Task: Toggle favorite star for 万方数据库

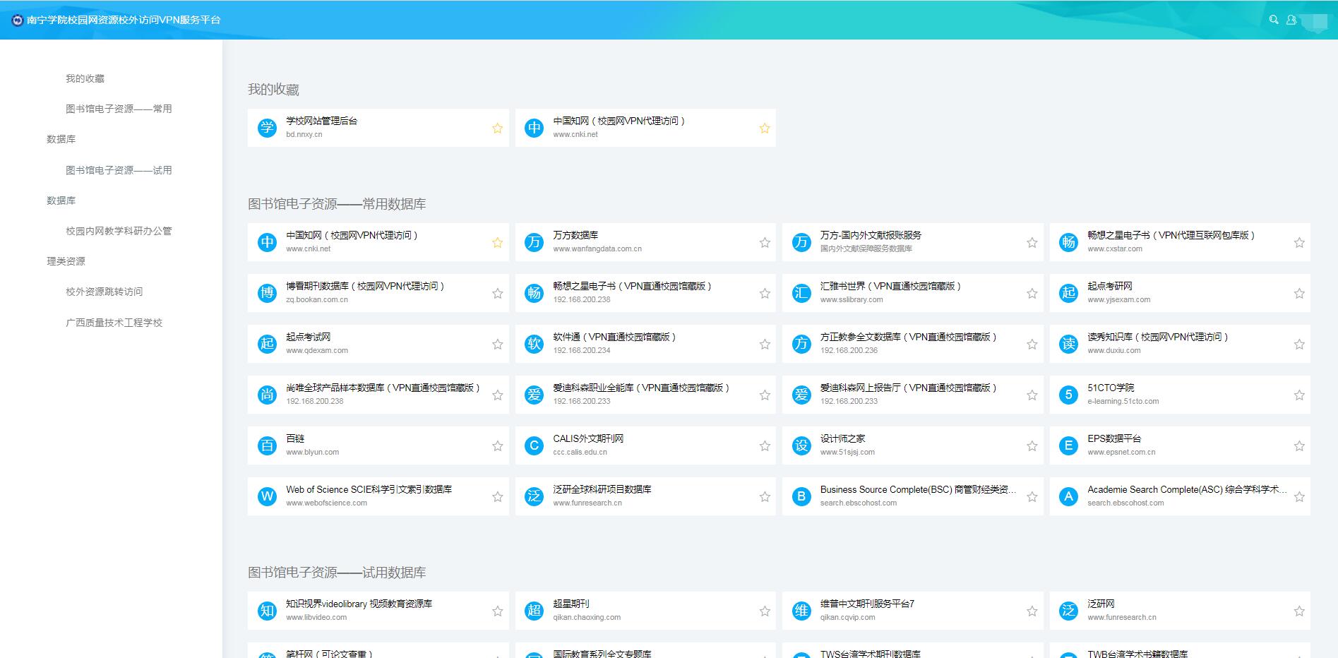Action: click(x=765, y=243)
